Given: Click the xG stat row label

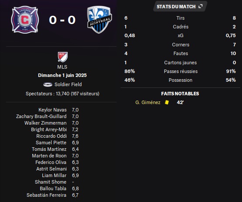Looking at the screenshot, I should point(180,35).
